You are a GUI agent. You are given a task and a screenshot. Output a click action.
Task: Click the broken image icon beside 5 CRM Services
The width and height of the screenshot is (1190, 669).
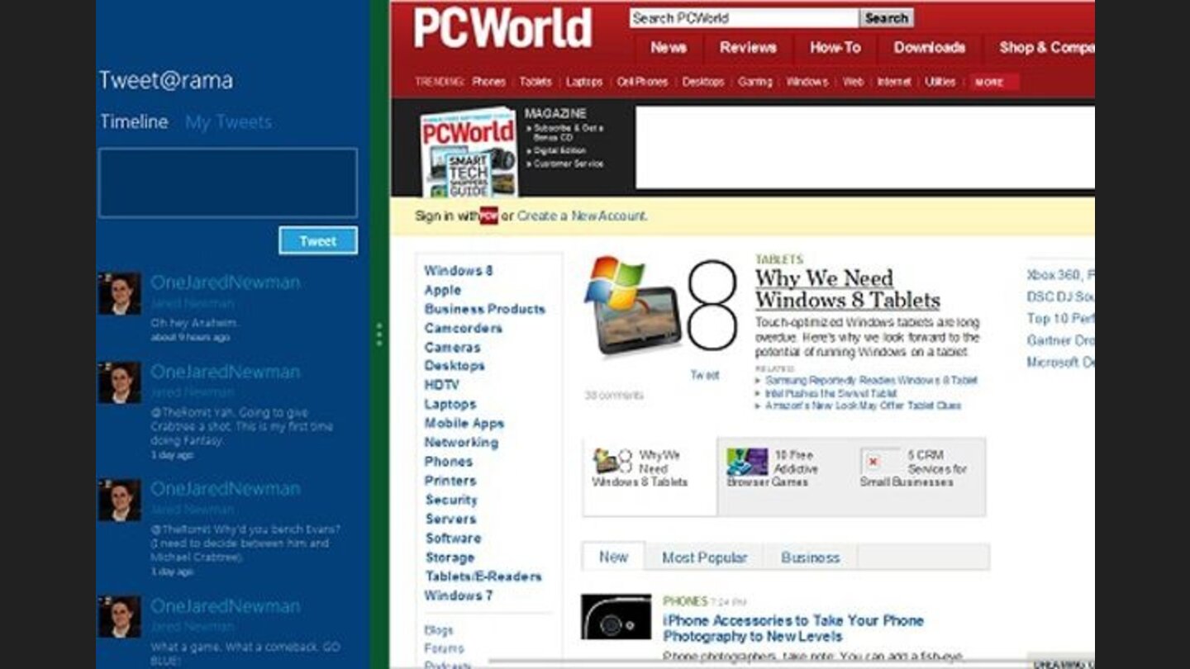pyautogui.click(x=873, y=461)
